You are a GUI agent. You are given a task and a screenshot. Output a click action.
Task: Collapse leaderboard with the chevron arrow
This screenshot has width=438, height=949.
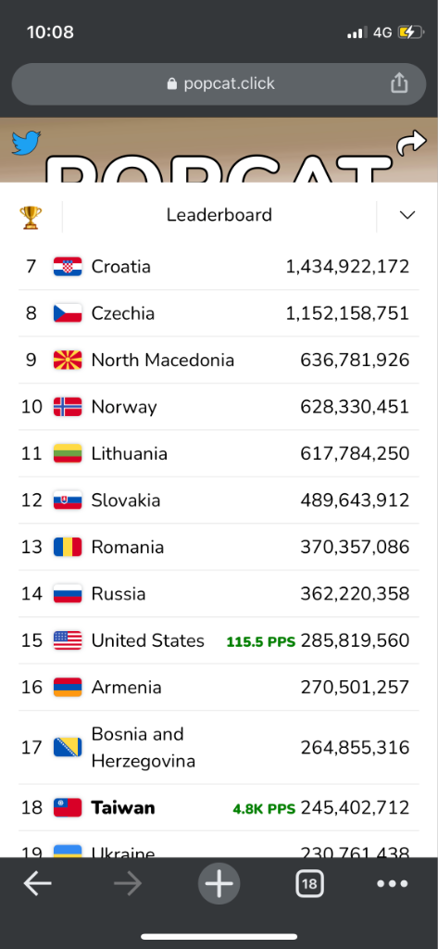[407, 215]
